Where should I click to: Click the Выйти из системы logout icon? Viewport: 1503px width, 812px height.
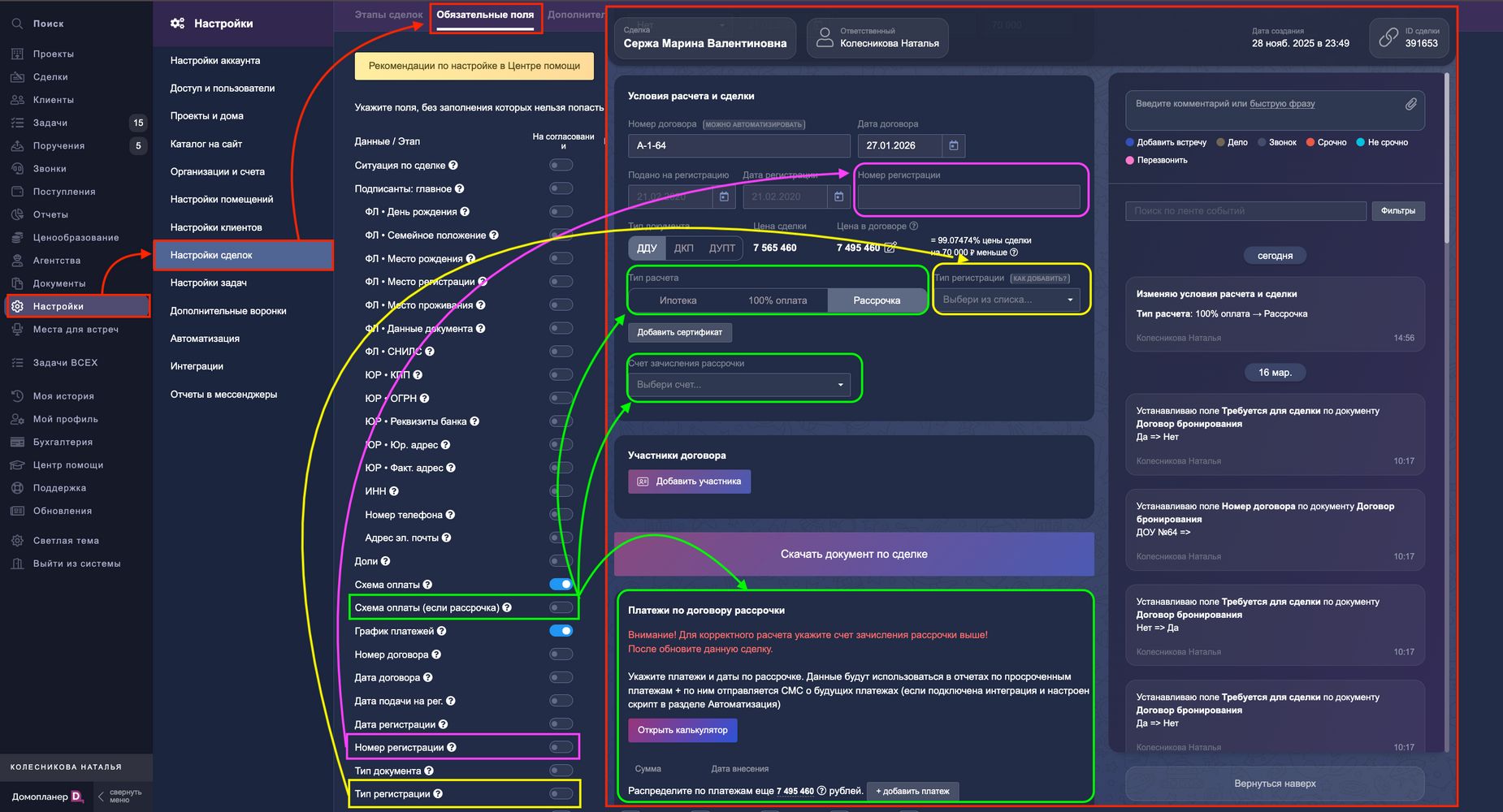click(x=17, y=564)
